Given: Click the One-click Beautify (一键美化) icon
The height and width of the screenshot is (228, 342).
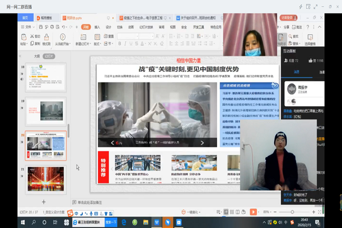Looking at the screenshot, I should [183, 212].
